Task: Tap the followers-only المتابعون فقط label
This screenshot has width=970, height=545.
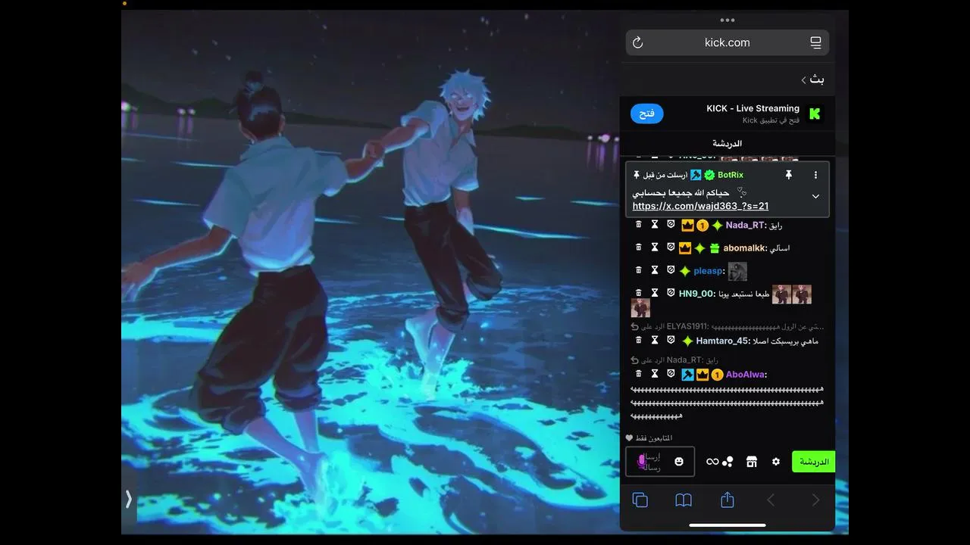Action: pos(649,438)
